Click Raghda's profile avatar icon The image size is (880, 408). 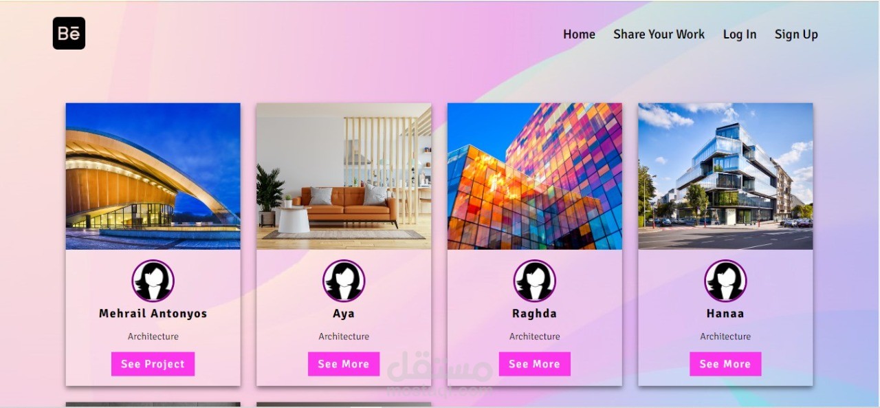(x=535, y=281)
